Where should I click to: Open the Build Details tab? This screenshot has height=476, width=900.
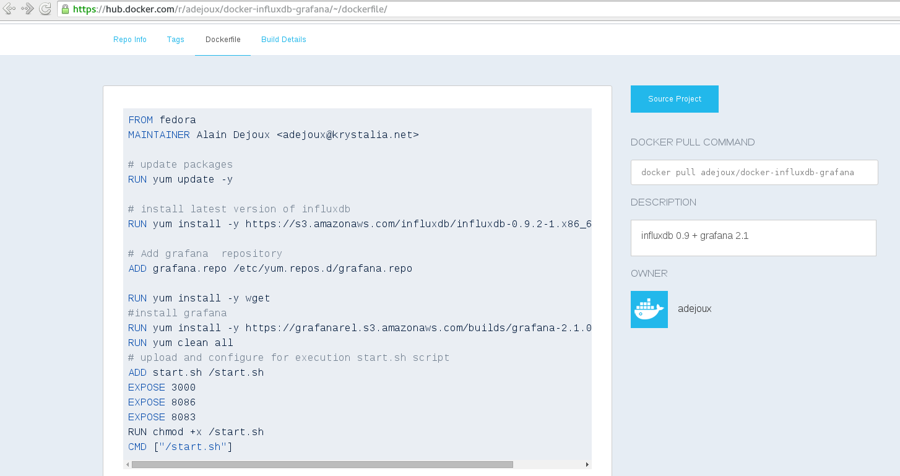283,40
